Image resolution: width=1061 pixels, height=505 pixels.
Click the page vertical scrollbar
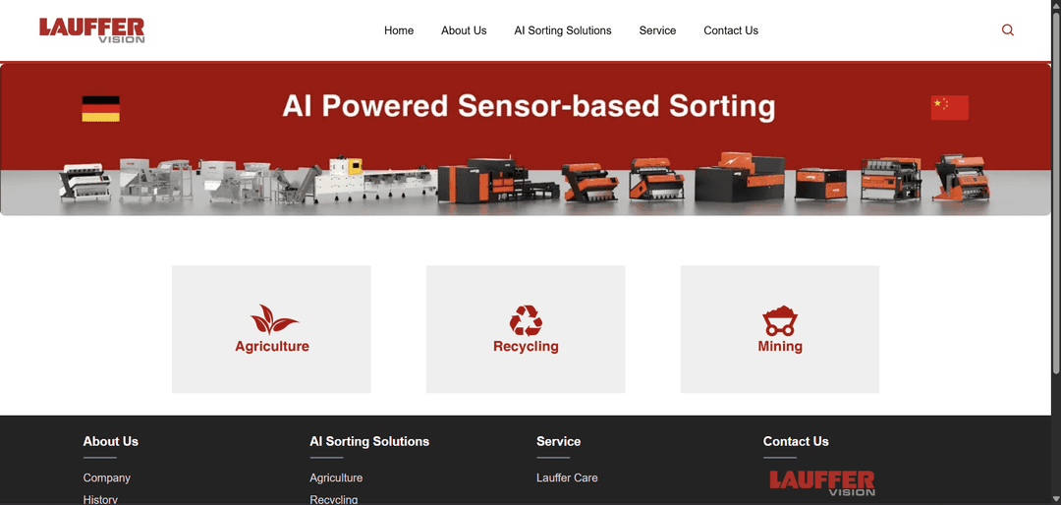(1056, 252)
